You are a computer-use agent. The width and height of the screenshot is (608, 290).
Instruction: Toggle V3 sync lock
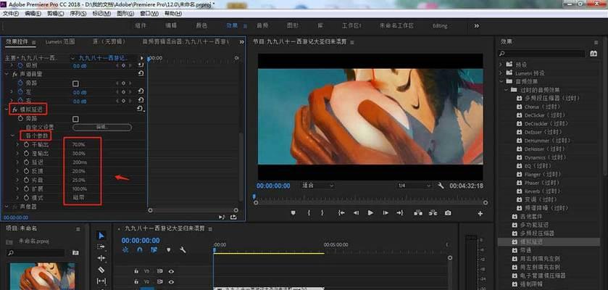coord(159,271)
